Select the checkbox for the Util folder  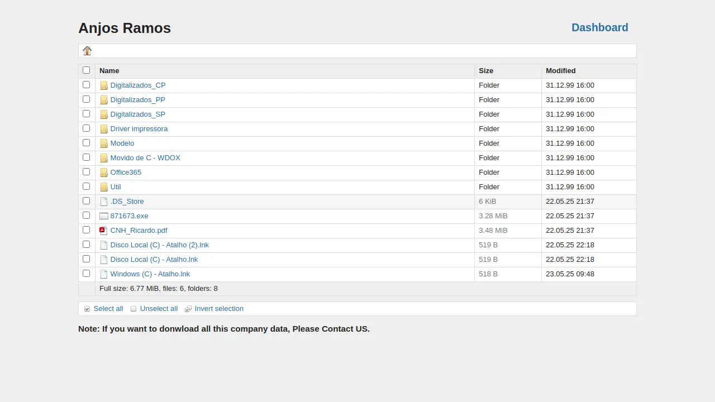tap(86, 186)
